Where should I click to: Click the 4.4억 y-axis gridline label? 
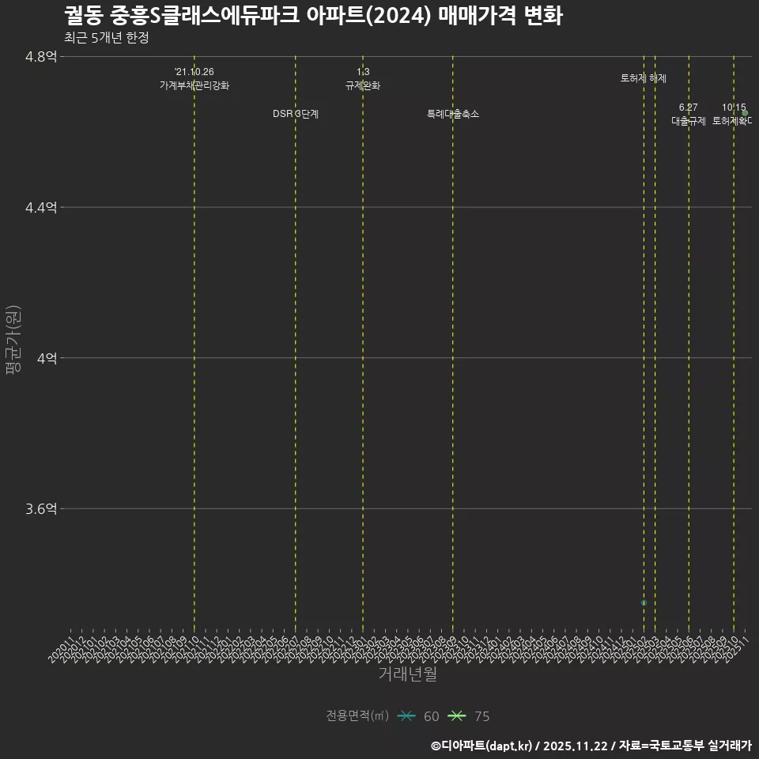point(42,207)
